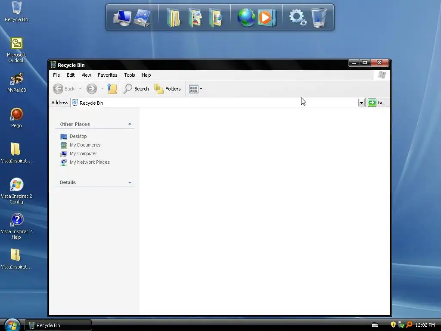Open the Tools menu
Viewport: 441px width, 331px height.
click(x=130, y=75)
